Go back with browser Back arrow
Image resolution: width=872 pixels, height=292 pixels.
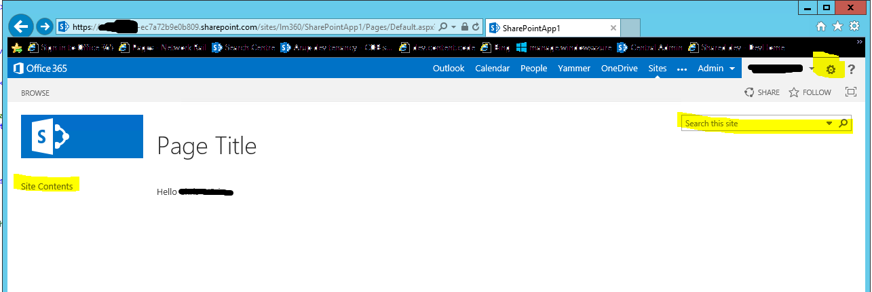click(x=23, y=26)
